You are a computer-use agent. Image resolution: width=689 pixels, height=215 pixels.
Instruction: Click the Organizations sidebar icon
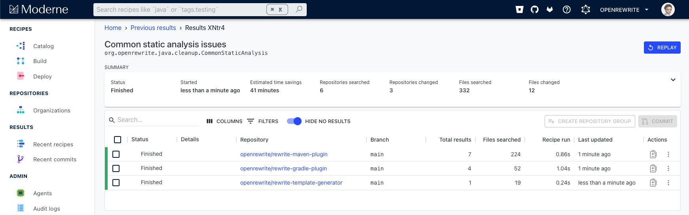coord(21,110)
